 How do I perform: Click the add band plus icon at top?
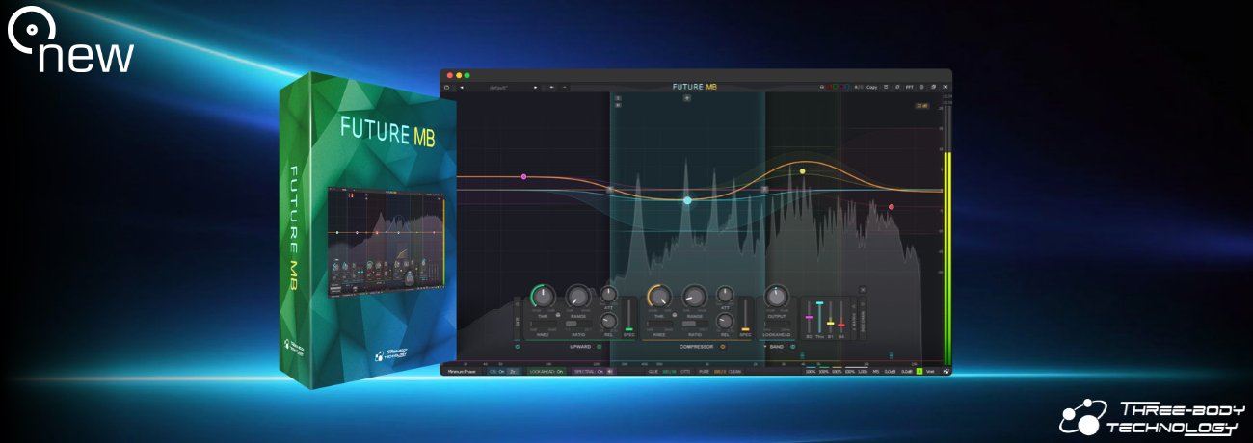[687, 97]
